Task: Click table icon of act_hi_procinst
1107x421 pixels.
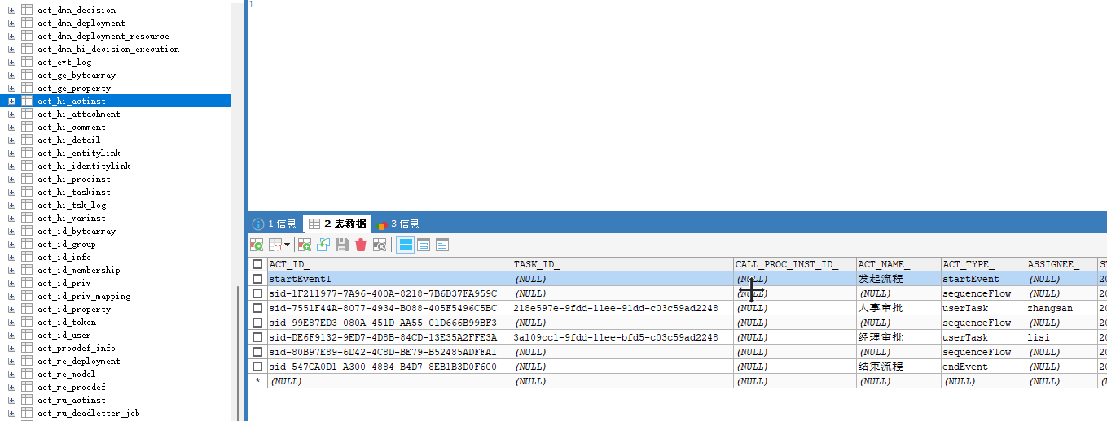Action: [27, 179]
